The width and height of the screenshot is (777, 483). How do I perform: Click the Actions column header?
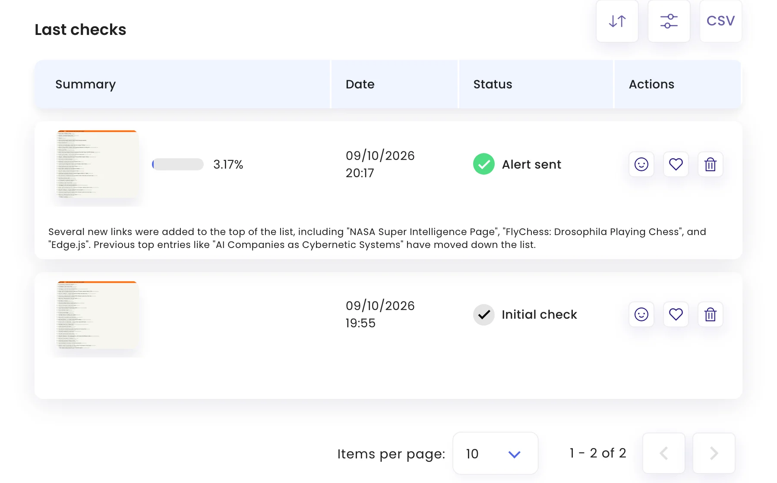coord(678,84)
